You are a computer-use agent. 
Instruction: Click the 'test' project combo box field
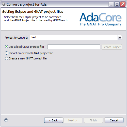click(76, 38)
